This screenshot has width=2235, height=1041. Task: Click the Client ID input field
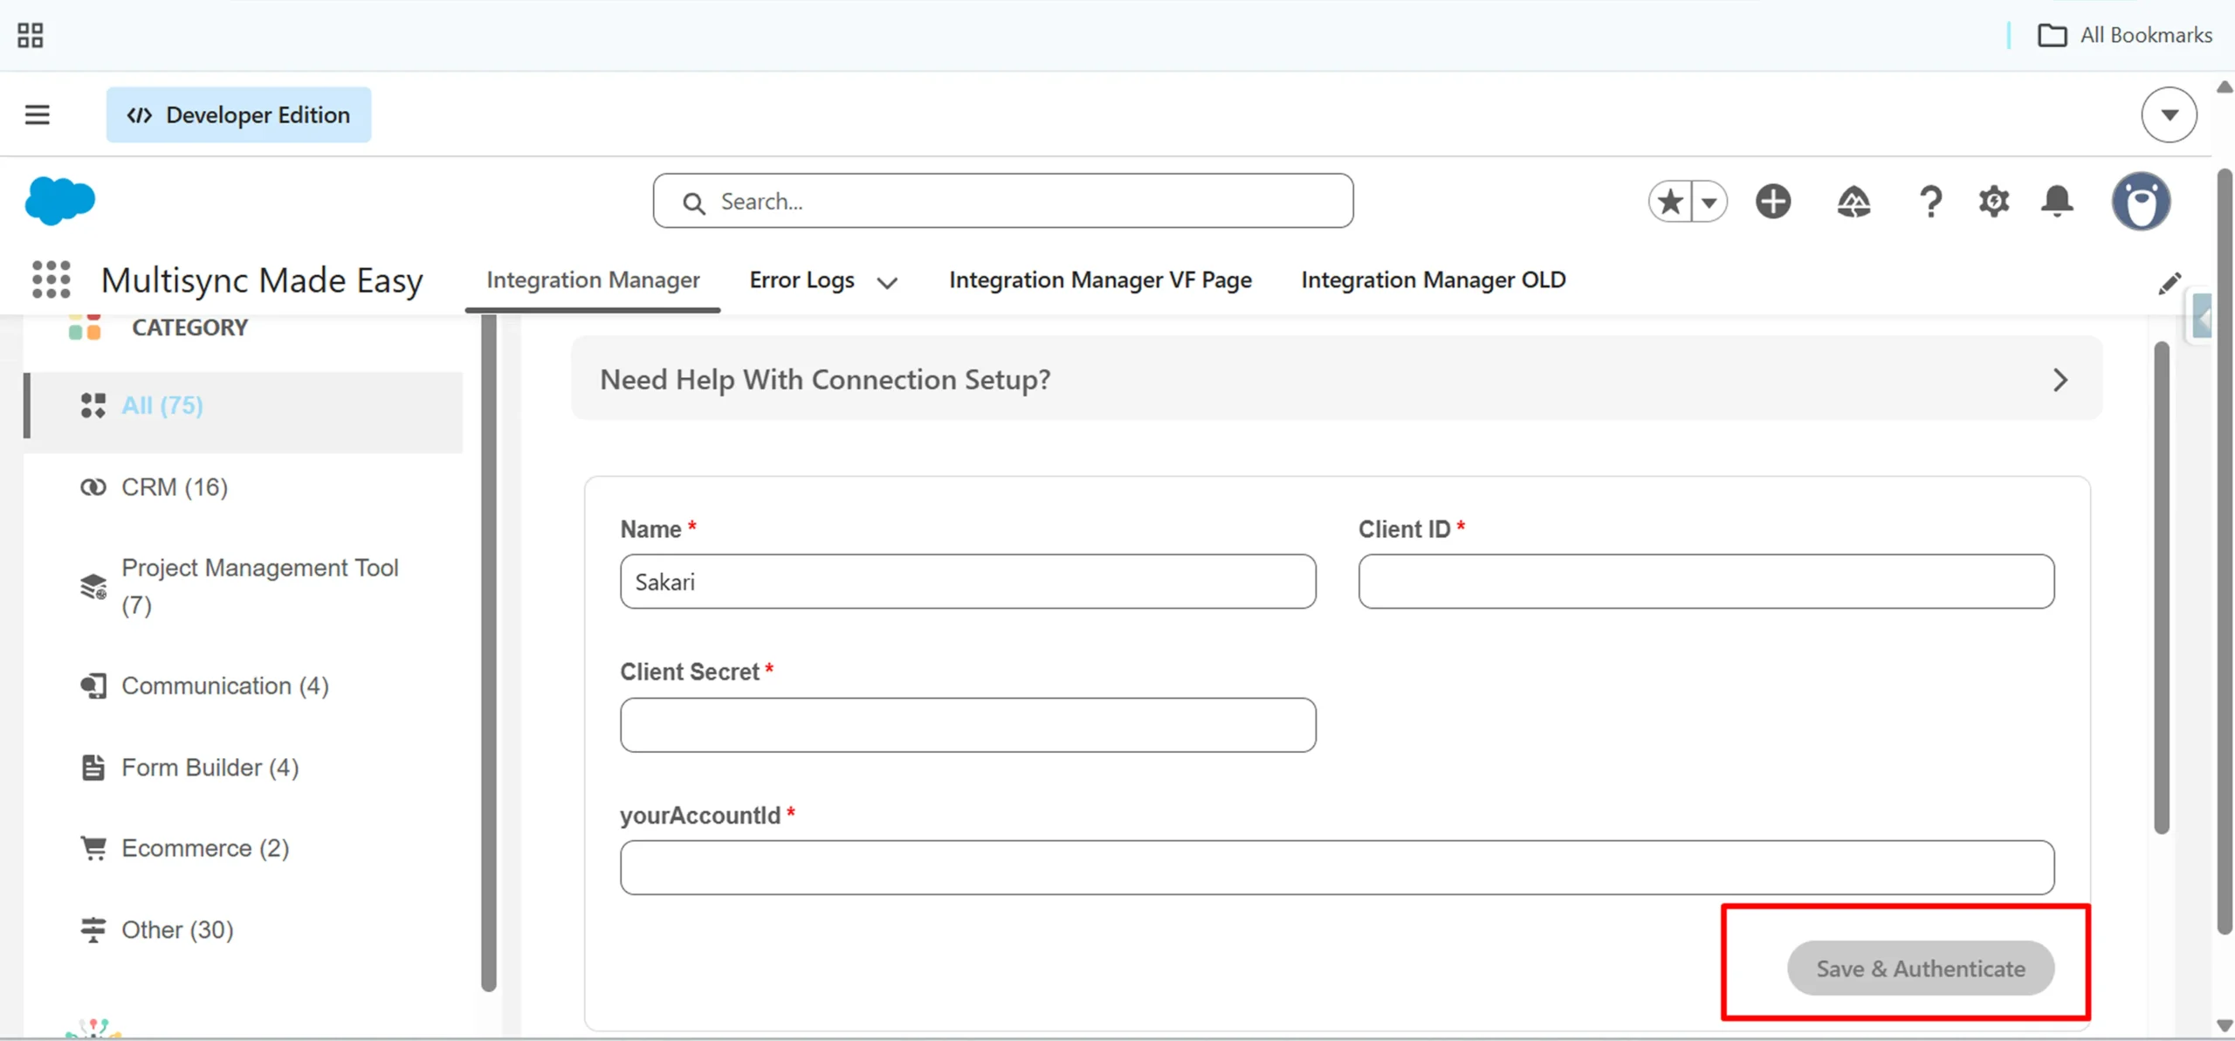coord(1706,581)
